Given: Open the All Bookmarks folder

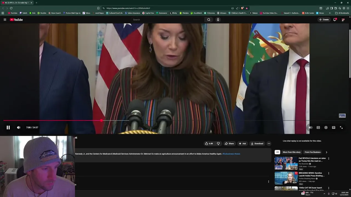Looking at the screenshot, I should coord(342,13).
